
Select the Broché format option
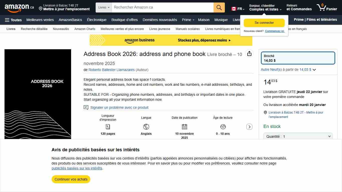tap(298, 58)
